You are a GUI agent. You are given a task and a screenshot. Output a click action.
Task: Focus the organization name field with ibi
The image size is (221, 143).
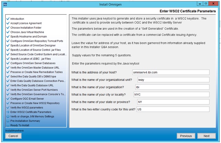click(172, 87)
